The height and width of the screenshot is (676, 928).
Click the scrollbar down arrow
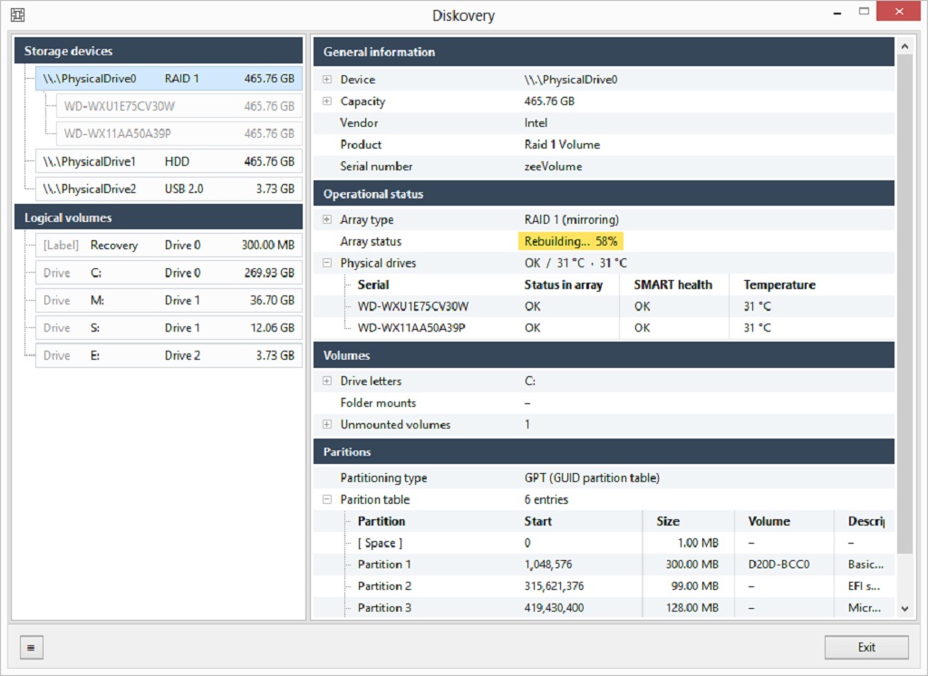(904, 609)
